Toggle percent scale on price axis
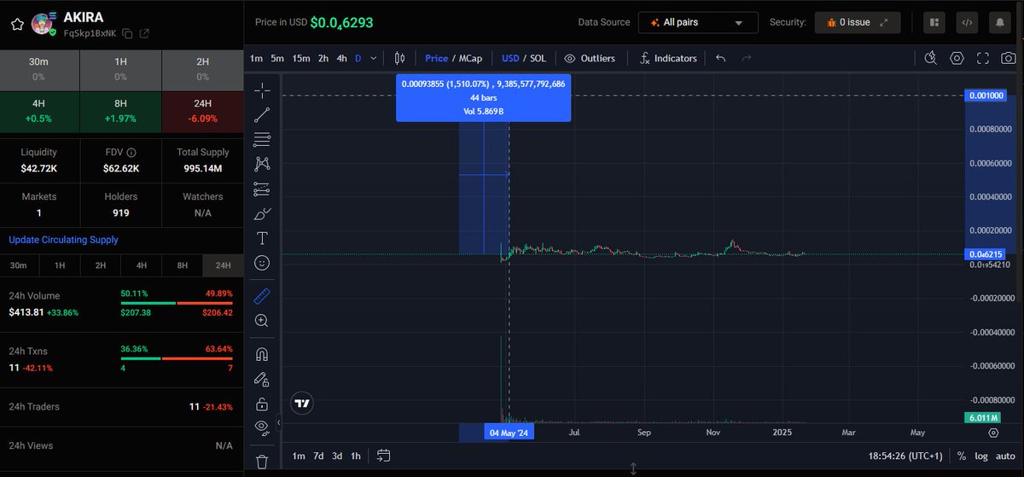 point(962,456)
